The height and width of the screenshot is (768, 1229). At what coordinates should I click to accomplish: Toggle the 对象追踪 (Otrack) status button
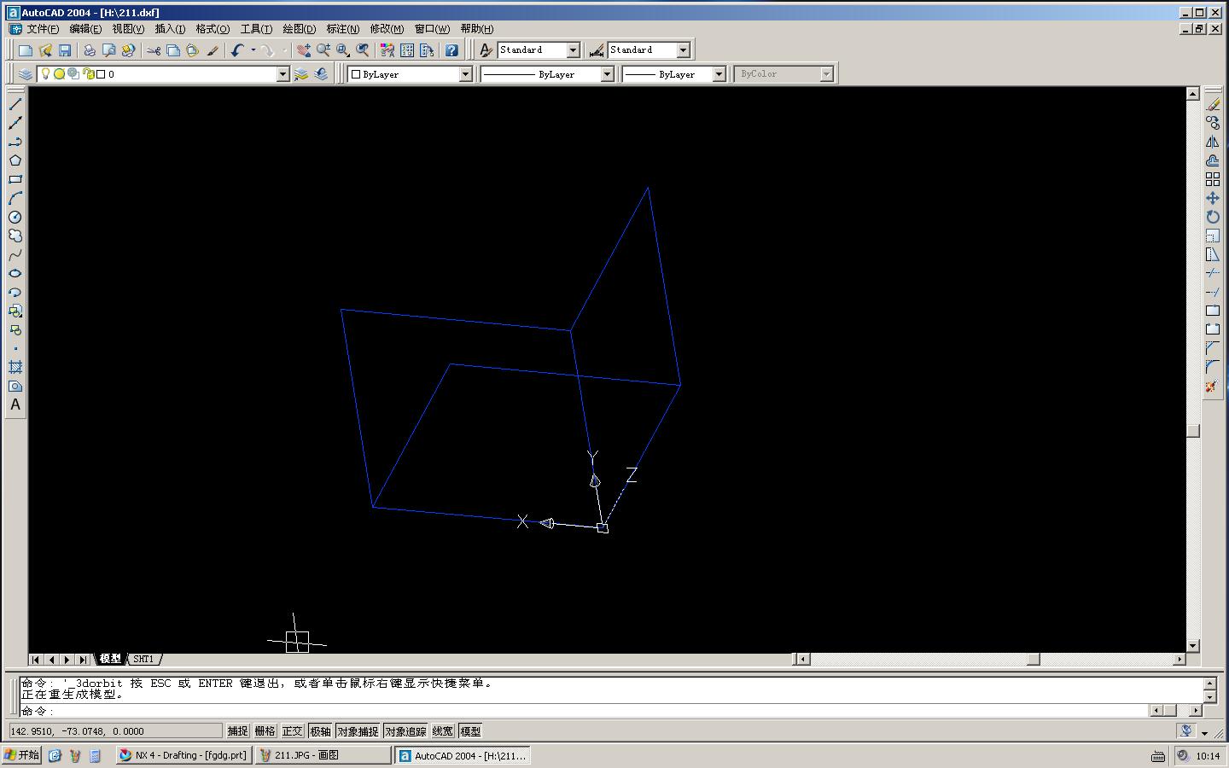pos(405,731)
